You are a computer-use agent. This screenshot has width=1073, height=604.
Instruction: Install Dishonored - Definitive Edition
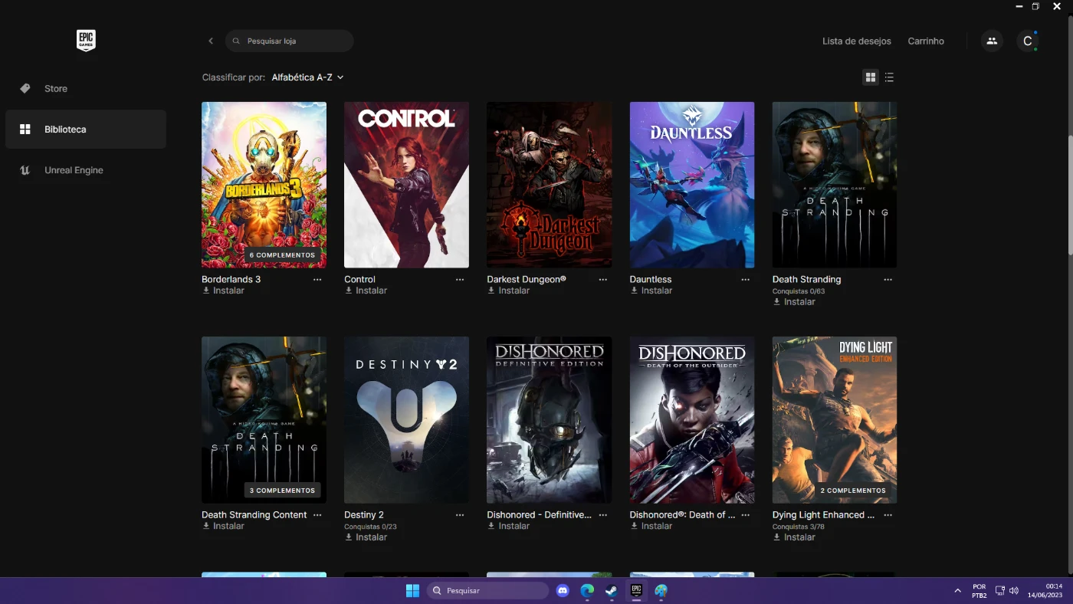coord(508,526)
